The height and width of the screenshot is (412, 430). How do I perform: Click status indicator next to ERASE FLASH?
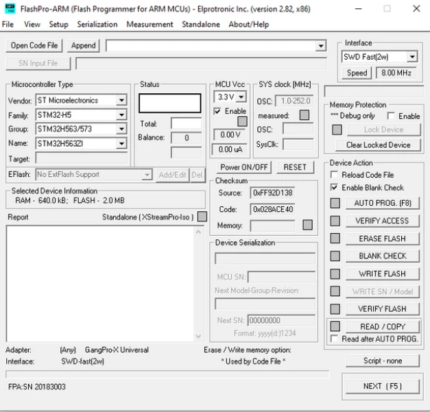(335, 239)
